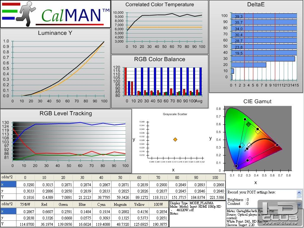Open the Luminance Y chart
The height and width of the screenshot is (228, 304).
click(55, 68)
